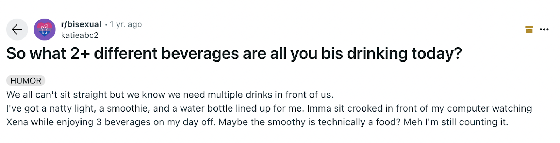Click the word "Xena" in the post body

17,122
